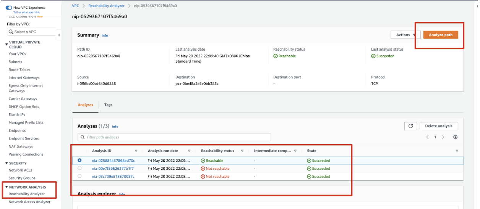Click the VPC breadcrumb link
Viewport: 480px width, 209px height.
[75, 6]
